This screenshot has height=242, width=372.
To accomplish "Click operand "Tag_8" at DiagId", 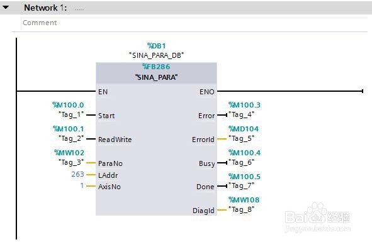I will click(x=242, y=209).
